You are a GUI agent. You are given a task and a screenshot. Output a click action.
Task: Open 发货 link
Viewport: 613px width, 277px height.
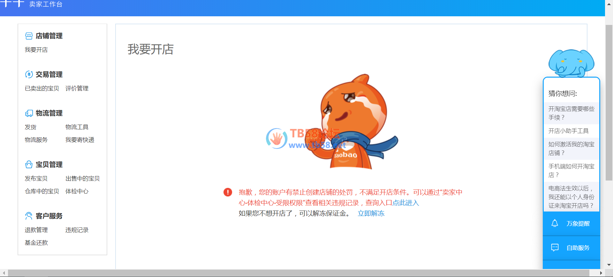(30, 127)
